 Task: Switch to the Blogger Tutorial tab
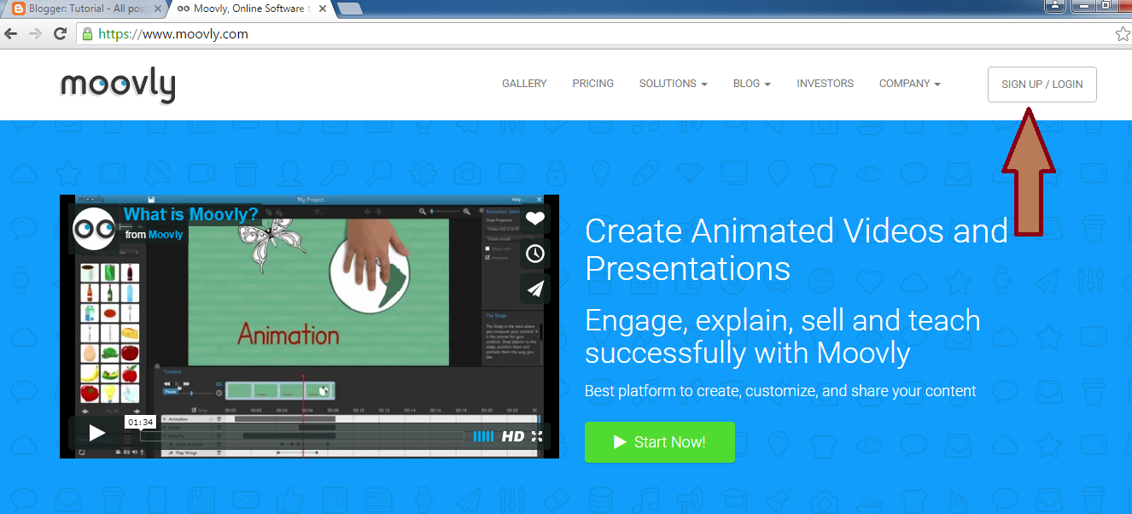tap(85, 9)
